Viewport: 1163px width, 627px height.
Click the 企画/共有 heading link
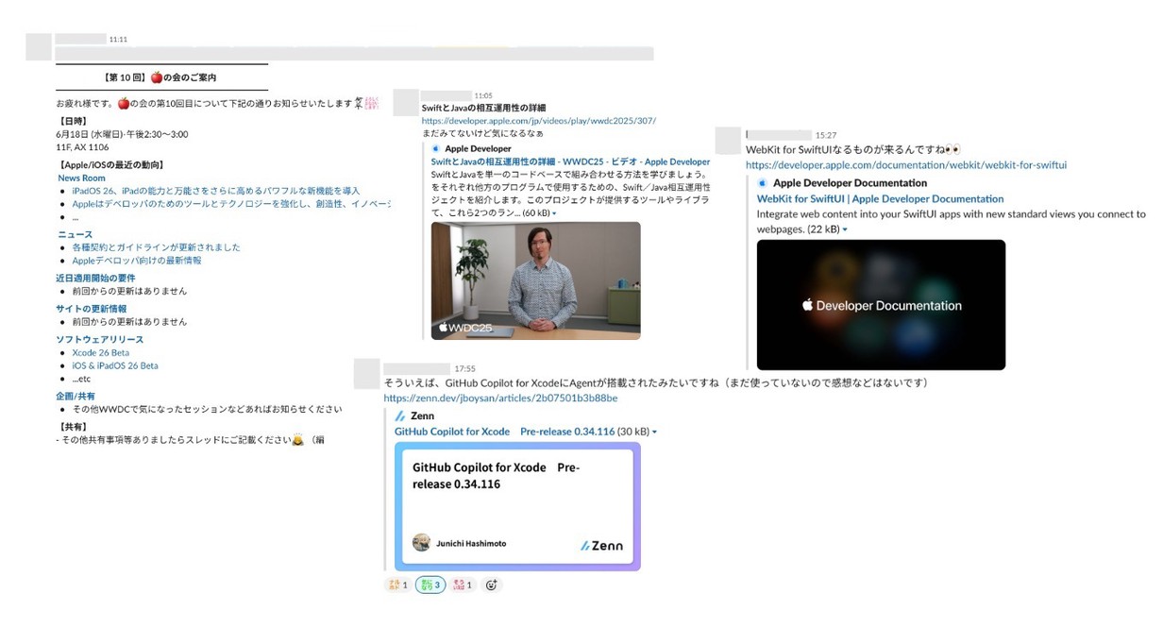tap(76, 397)
